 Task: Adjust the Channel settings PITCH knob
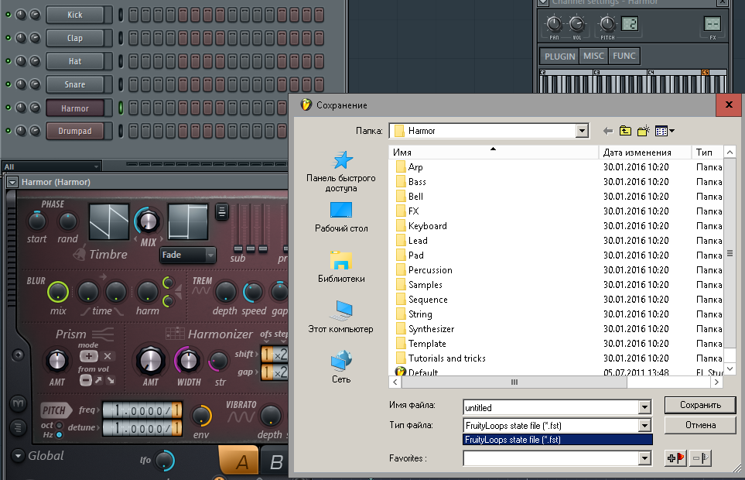(x=607, y=23)
